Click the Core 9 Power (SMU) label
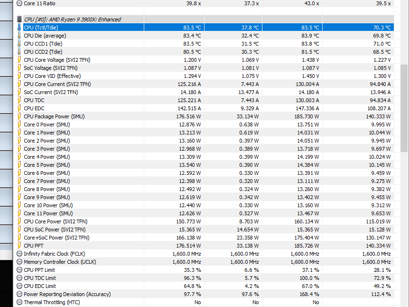This screenshot has height=307, width=409. click(x=47, y=197)
